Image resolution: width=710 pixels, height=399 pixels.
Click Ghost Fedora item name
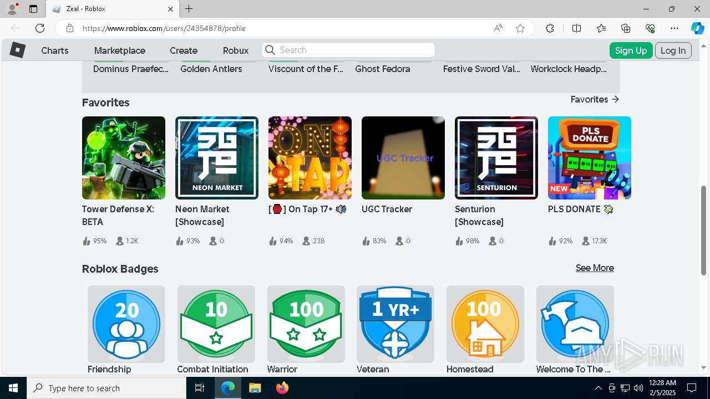(x=383, y=69)
